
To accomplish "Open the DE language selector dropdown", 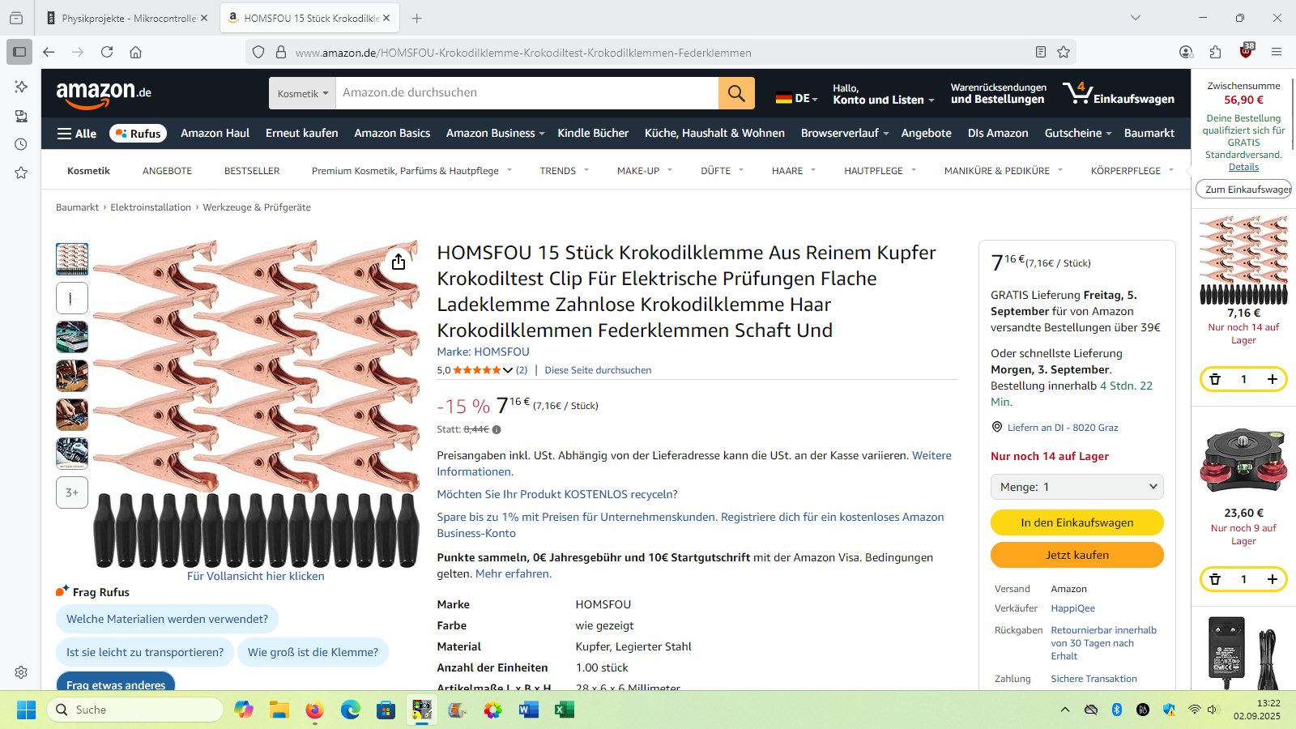I will (x=797, y=98).
